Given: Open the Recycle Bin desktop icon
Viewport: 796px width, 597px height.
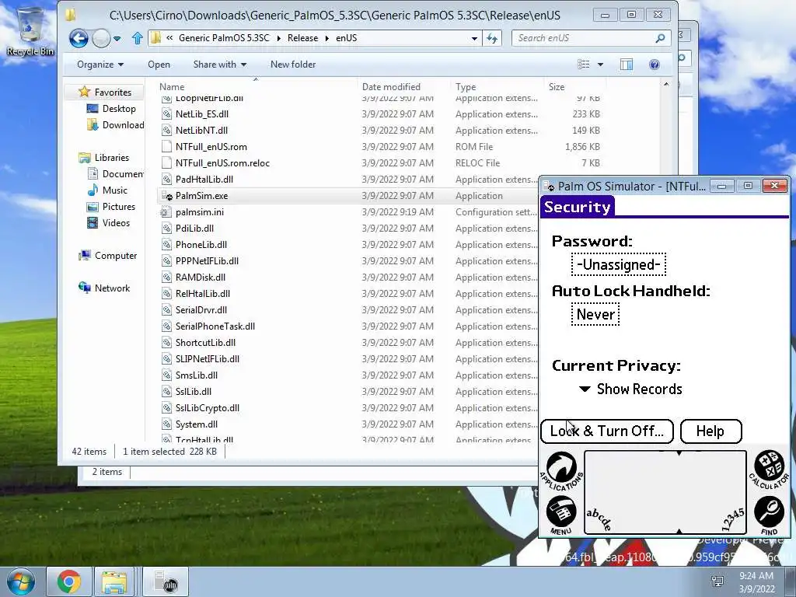Looking at the screenshot, I should [30, 31].
